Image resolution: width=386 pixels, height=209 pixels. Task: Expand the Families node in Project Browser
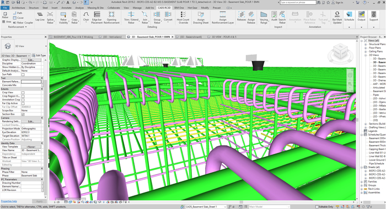click(362, 181)
